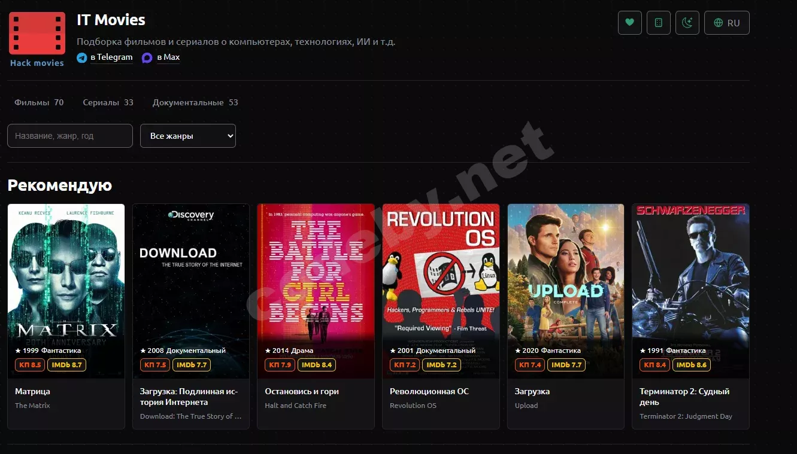
Task: Click Терминатор 2: Судный день title
Action: (x=684, y=397)
